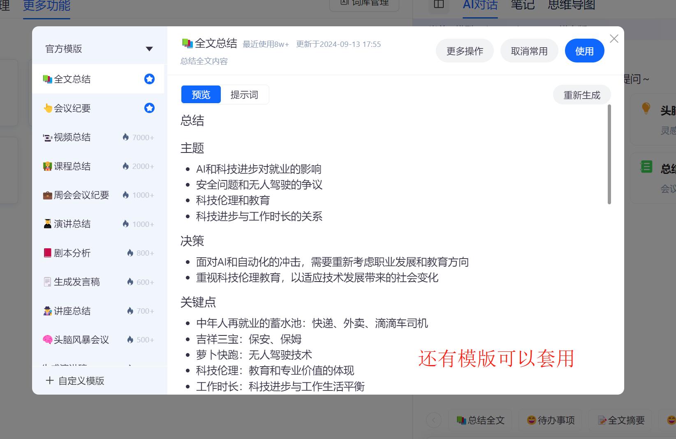
Task: Open the 讲座总结 template icon
Action: click(x=47, y=311)
